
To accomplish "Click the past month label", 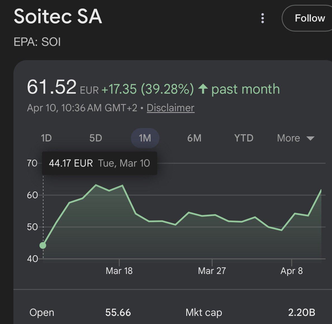I will (246, 89).
